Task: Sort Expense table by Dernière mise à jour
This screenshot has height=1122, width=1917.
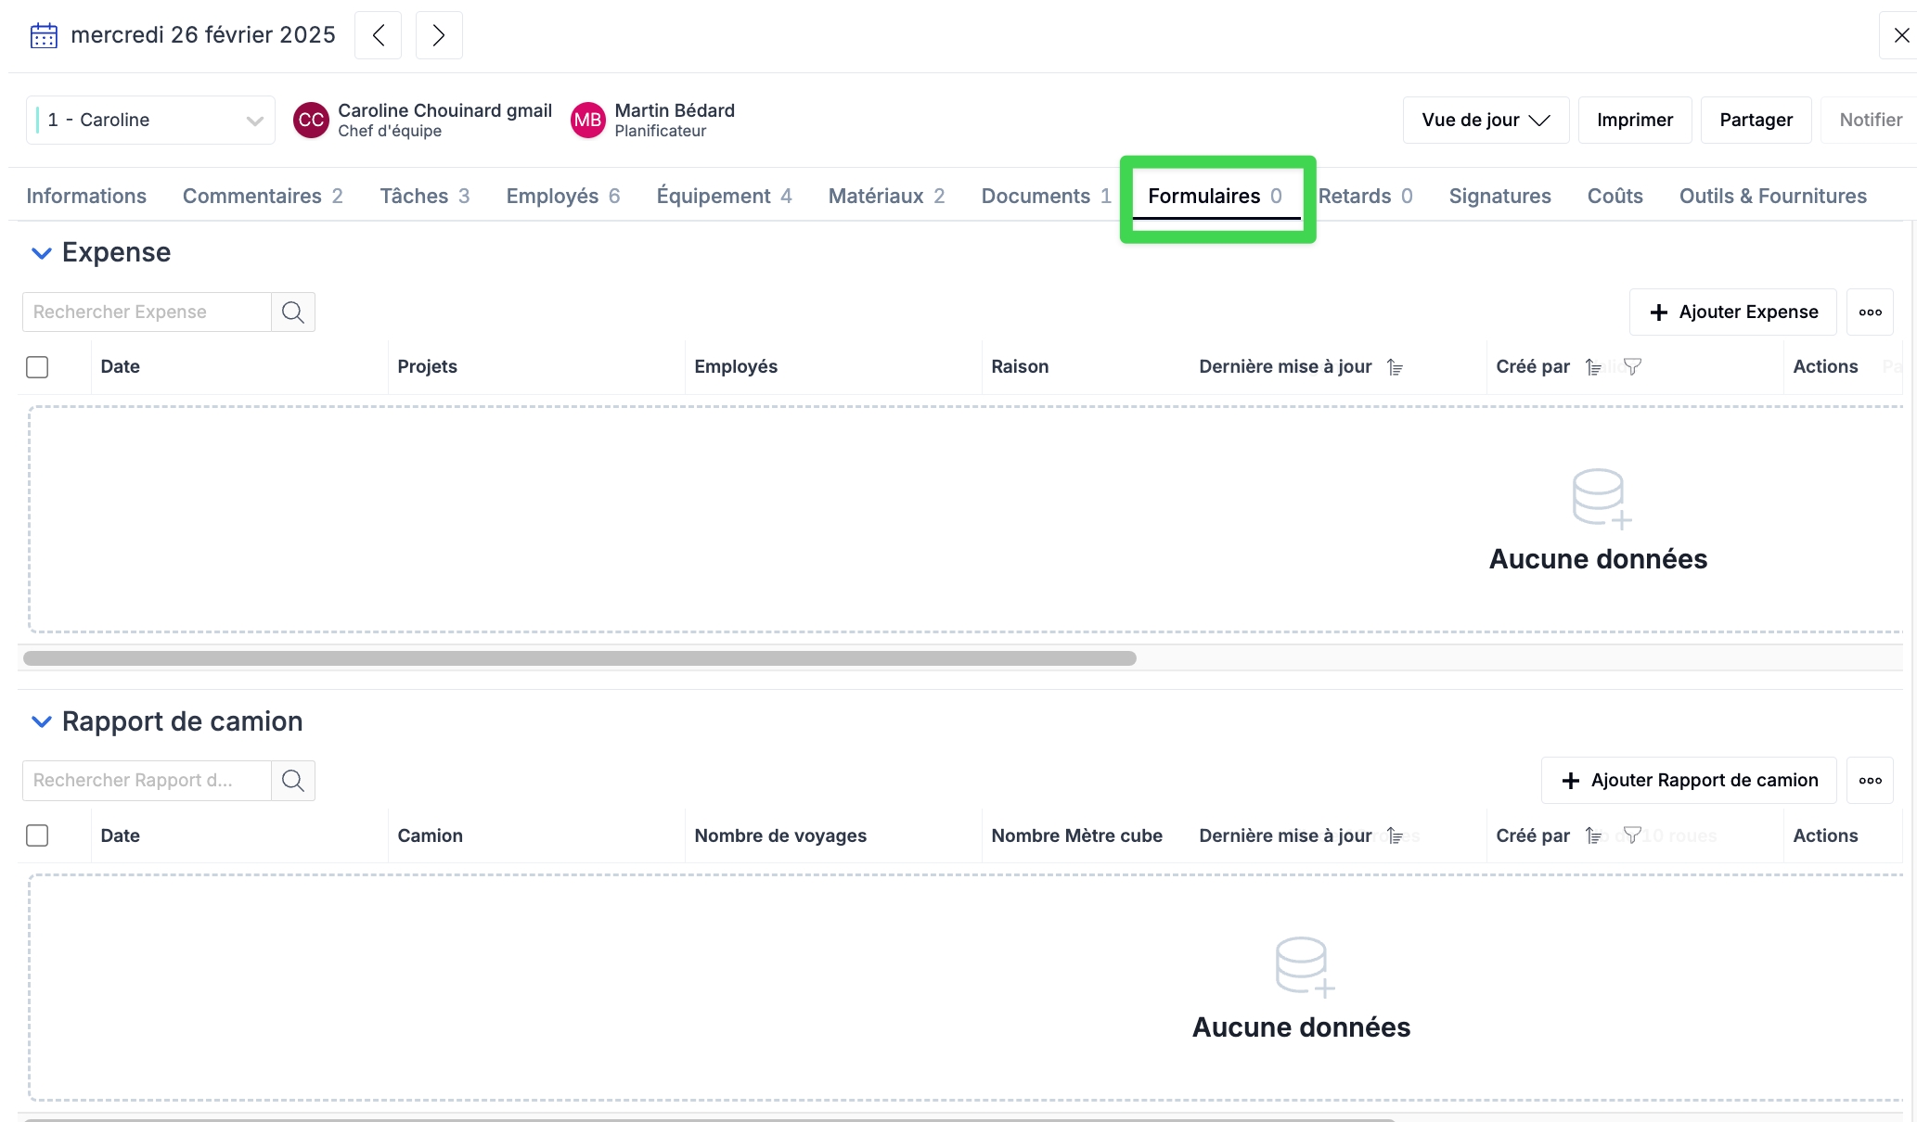Action: (x=1395, y=367)
